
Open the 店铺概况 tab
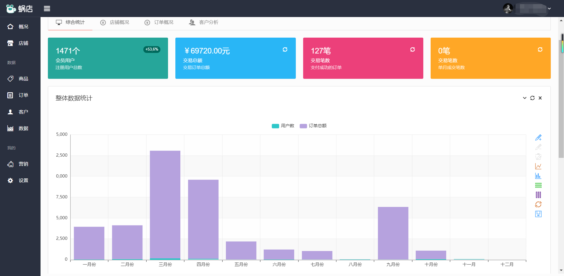(x=115, y=22)
